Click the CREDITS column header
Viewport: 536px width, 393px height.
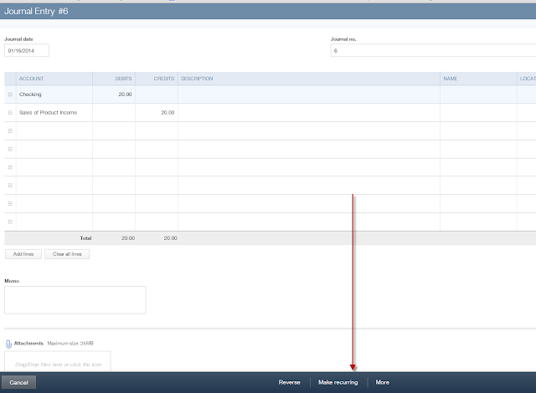click(x=157, y=79)
